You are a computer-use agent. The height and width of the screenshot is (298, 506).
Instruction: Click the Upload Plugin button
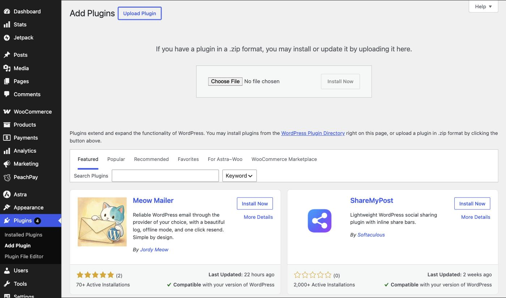[140, 13]
